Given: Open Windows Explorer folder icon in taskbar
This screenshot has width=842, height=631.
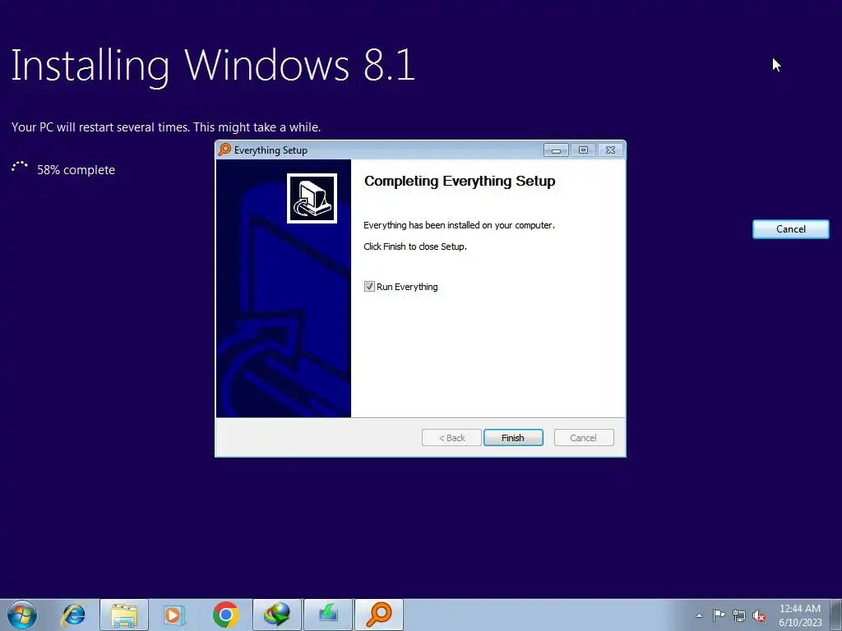Looking at the screenshot, I should pyautogui.click(x=124, y=615).
